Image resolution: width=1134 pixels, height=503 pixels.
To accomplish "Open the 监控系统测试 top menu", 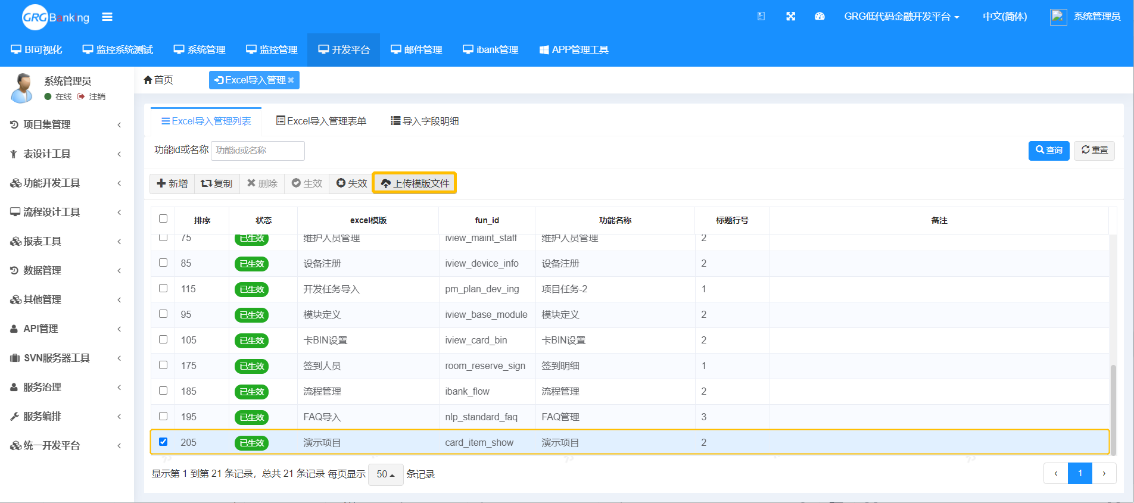I will click(x=118, y=50).
